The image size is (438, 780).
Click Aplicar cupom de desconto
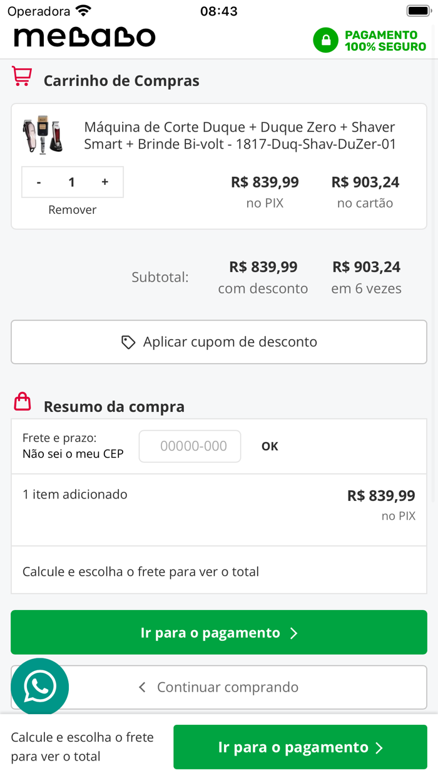(218, 342)
